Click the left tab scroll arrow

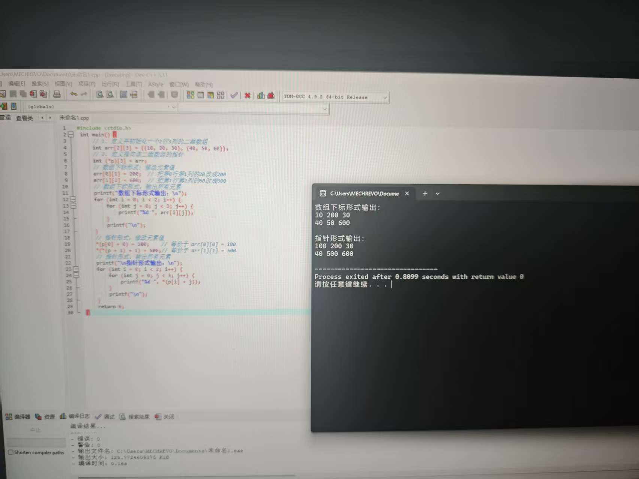pyautogui.click(x=42, y=118)
